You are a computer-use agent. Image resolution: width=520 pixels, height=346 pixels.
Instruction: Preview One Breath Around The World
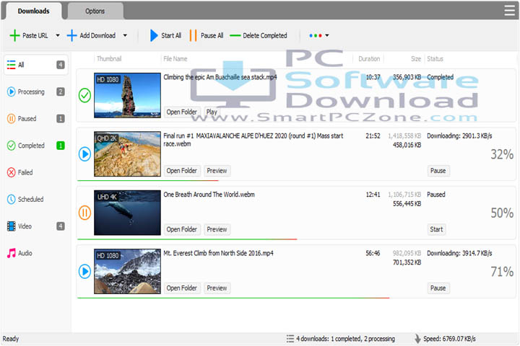[217, 229]
